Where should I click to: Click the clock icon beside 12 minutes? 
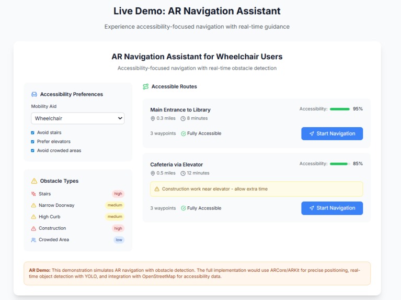pos(183,173)
